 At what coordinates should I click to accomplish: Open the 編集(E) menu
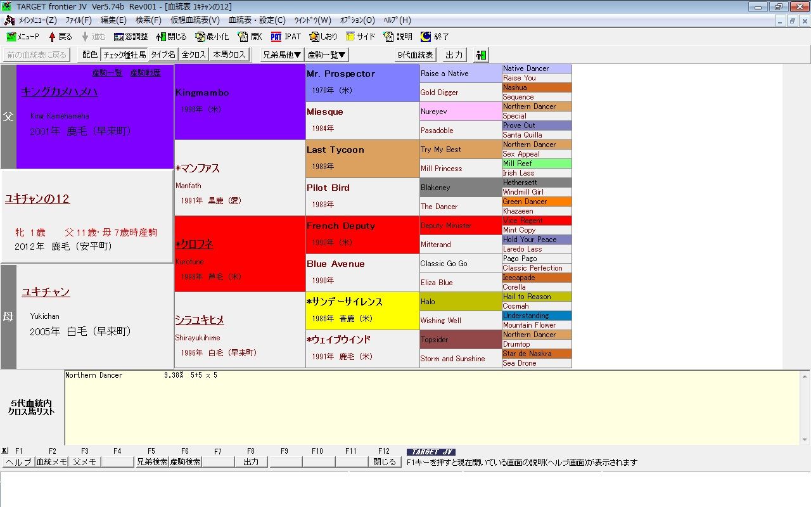[x=113, y=20]
